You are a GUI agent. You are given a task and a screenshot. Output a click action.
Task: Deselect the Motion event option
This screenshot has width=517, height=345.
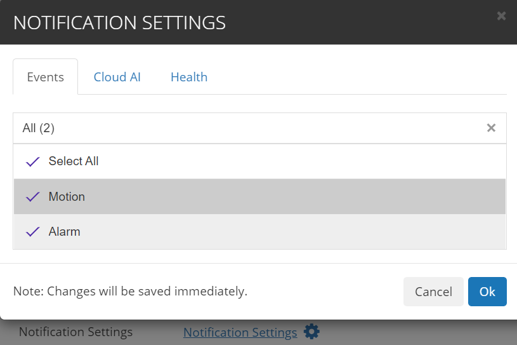(x=67, y=197)
